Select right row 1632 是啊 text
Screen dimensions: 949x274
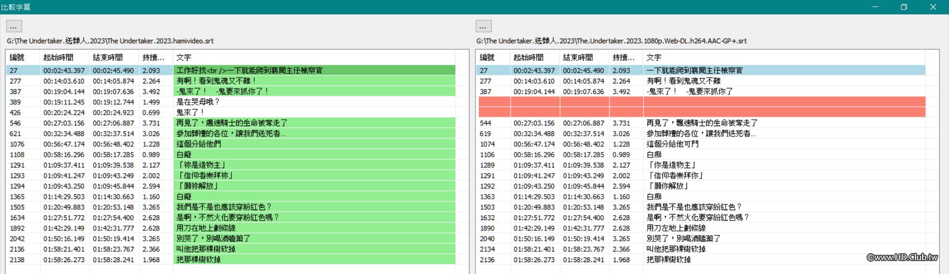click(x=698, y=218)
